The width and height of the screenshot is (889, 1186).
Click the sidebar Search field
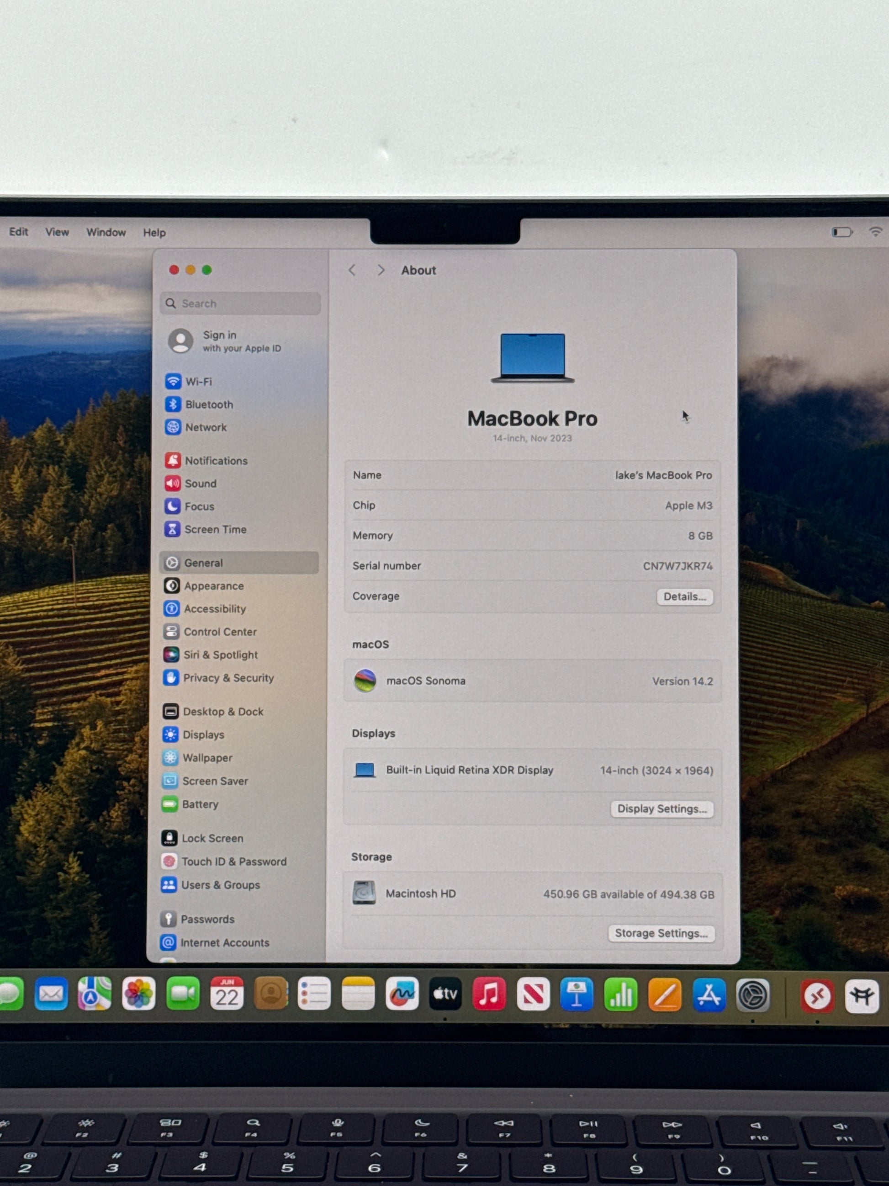pyautogui.click(x=240, y=303)
